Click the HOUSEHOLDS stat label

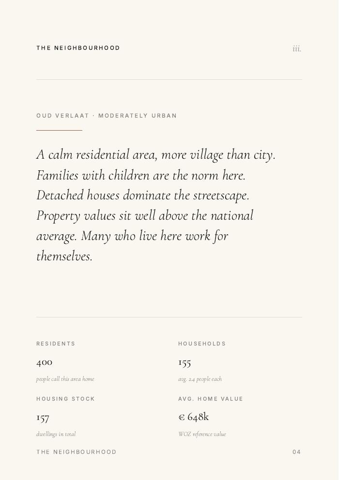tap(202, 344)
